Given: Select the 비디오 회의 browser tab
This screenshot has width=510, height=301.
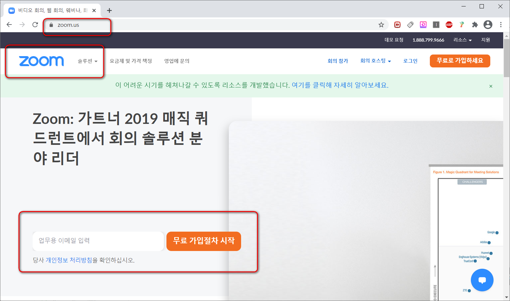Looking at the screenshot, I should 52,10.
